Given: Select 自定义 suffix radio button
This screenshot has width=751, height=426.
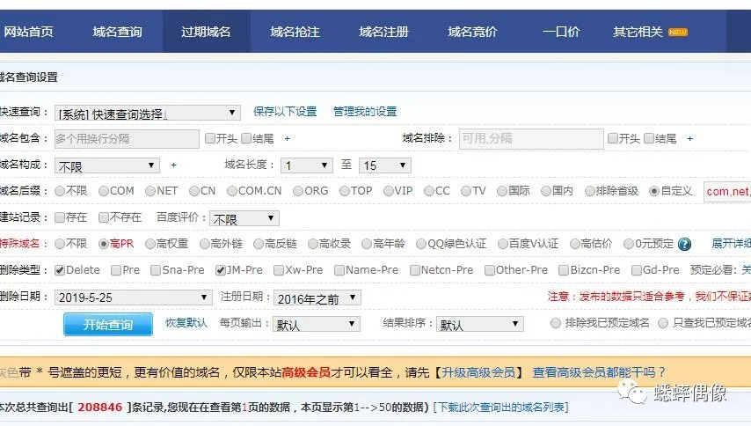Looking at the screenshot, I should coord(654,191).
